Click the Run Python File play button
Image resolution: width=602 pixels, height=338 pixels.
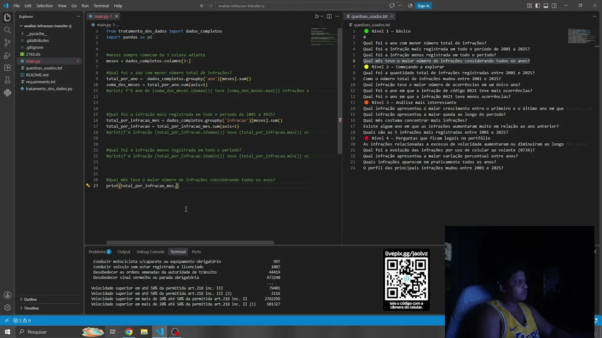pyautogui.click(x=317, y=16)
